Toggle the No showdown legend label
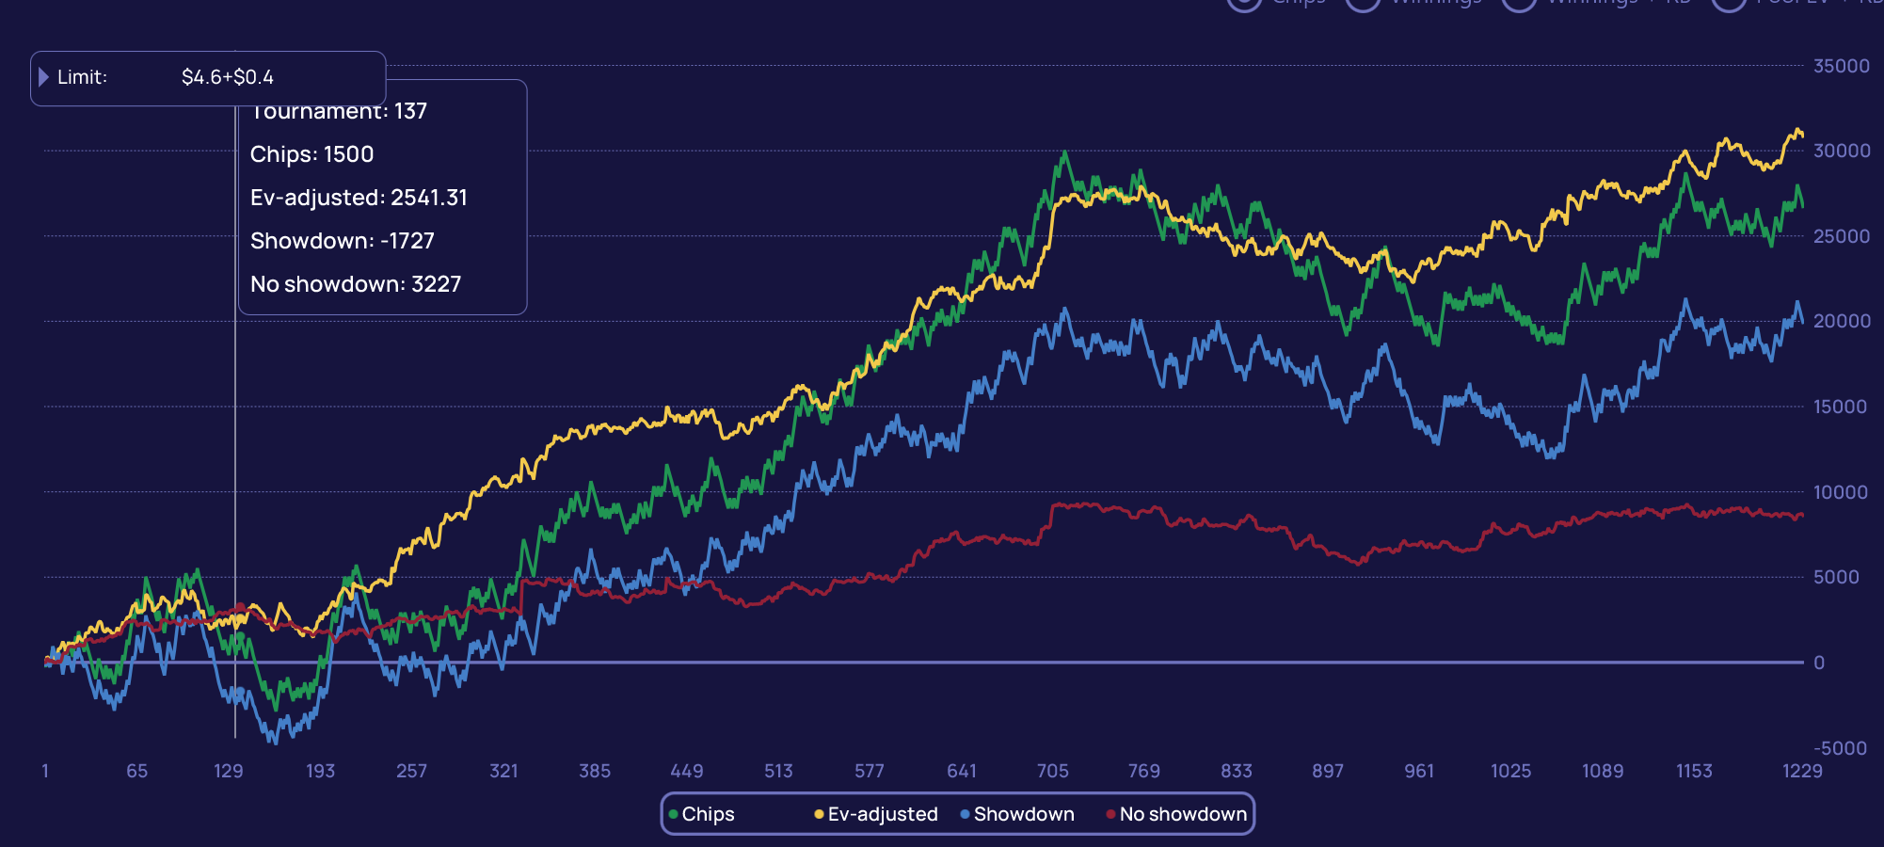Image resolution: width=1884 pixels, height=847 pixels. click(x=1183, y=814)
